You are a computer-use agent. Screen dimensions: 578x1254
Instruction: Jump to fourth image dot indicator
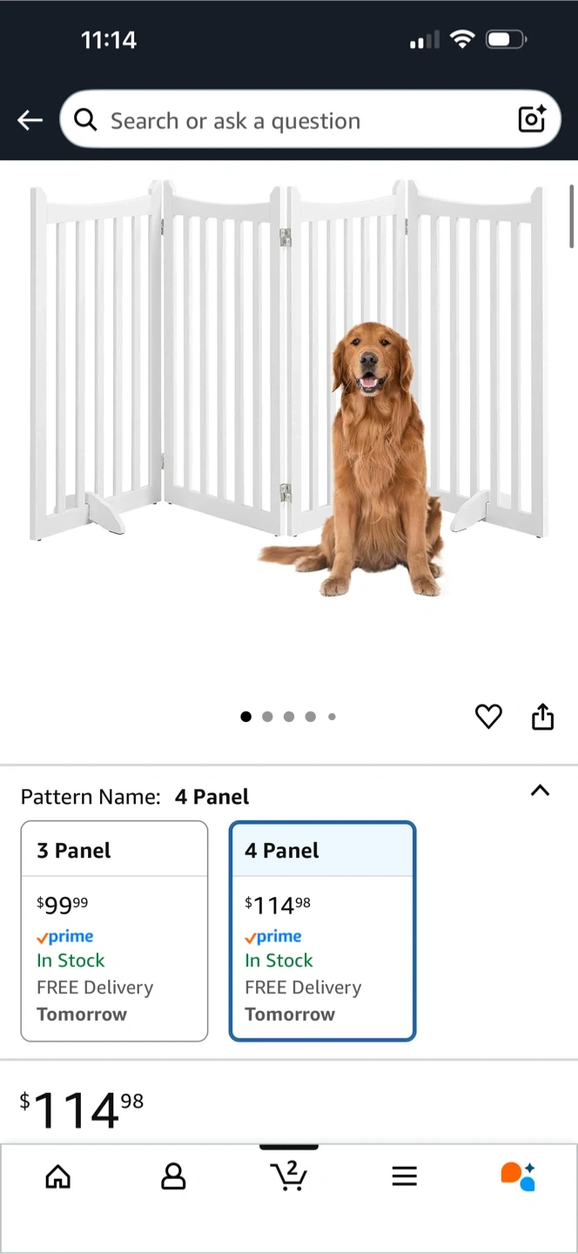point(310,717)
